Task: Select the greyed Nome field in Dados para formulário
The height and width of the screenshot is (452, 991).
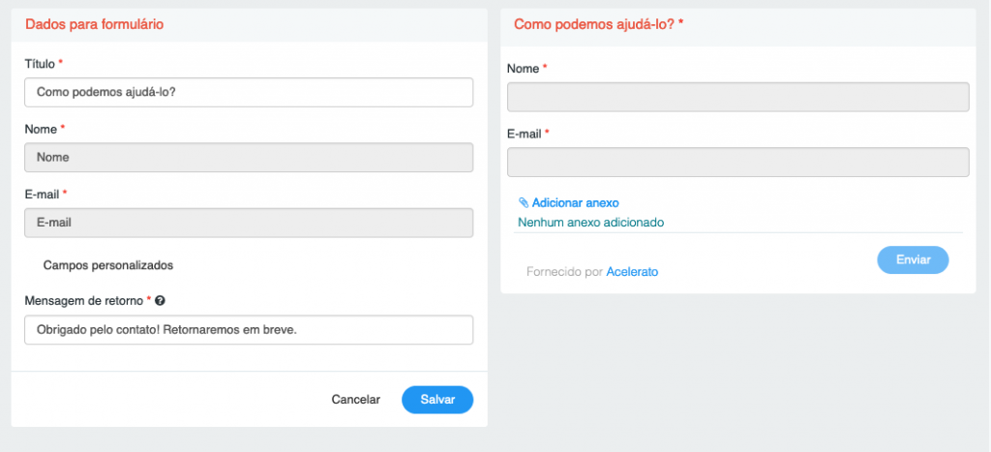Action: coord(249,158)
